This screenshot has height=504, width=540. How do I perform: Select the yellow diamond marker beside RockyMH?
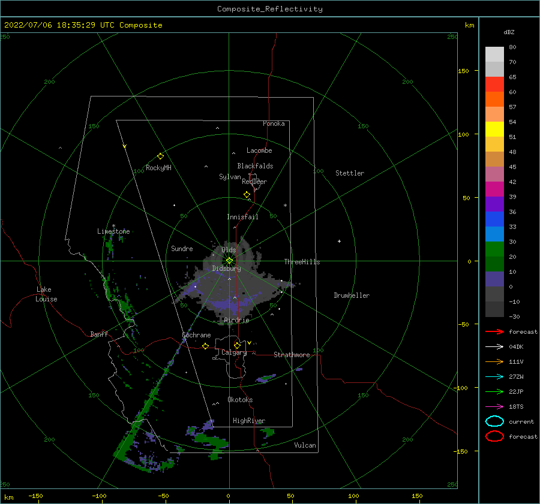coord(160,156)
